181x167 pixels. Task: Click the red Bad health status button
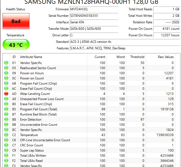coord(16,21)
